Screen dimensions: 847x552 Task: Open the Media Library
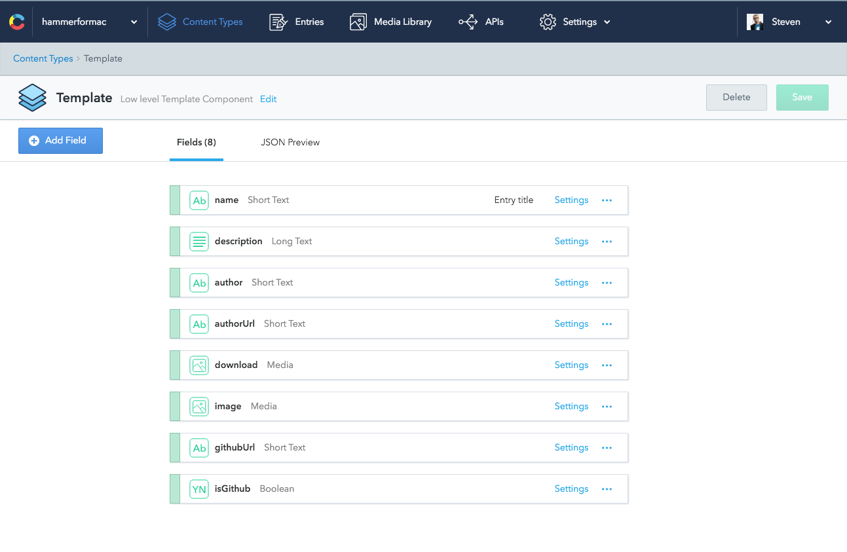[x=390, y=22]
